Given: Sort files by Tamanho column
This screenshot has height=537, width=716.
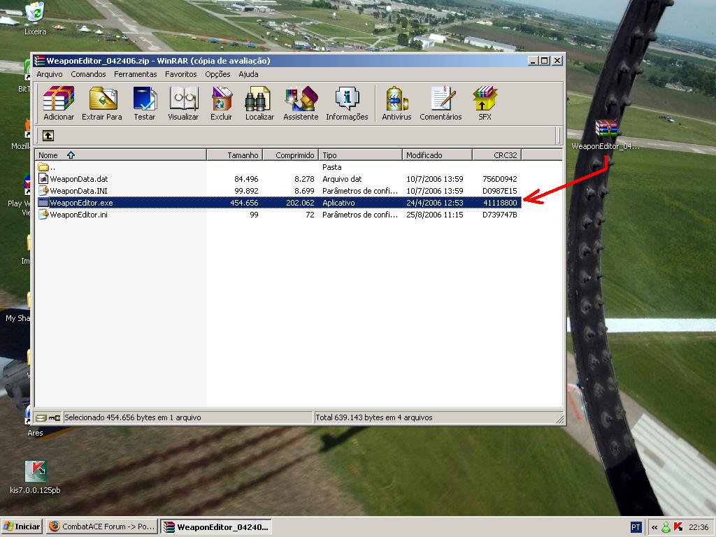Looking at the screenshot, I should [x=235, y=155].
